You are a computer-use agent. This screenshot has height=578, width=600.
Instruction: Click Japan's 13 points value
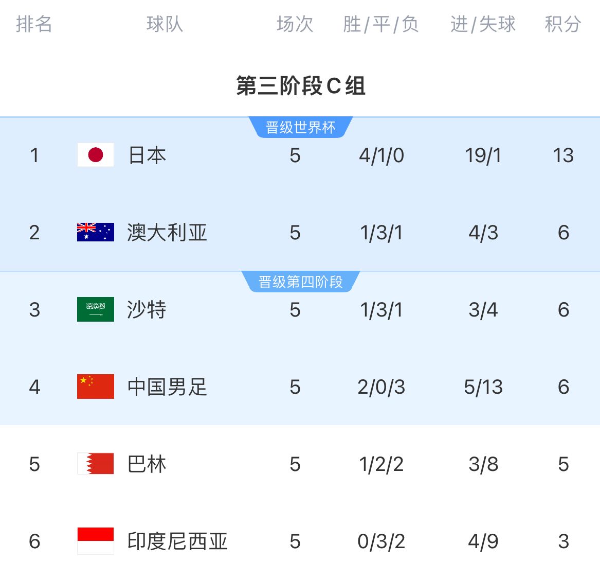point(563,155)
